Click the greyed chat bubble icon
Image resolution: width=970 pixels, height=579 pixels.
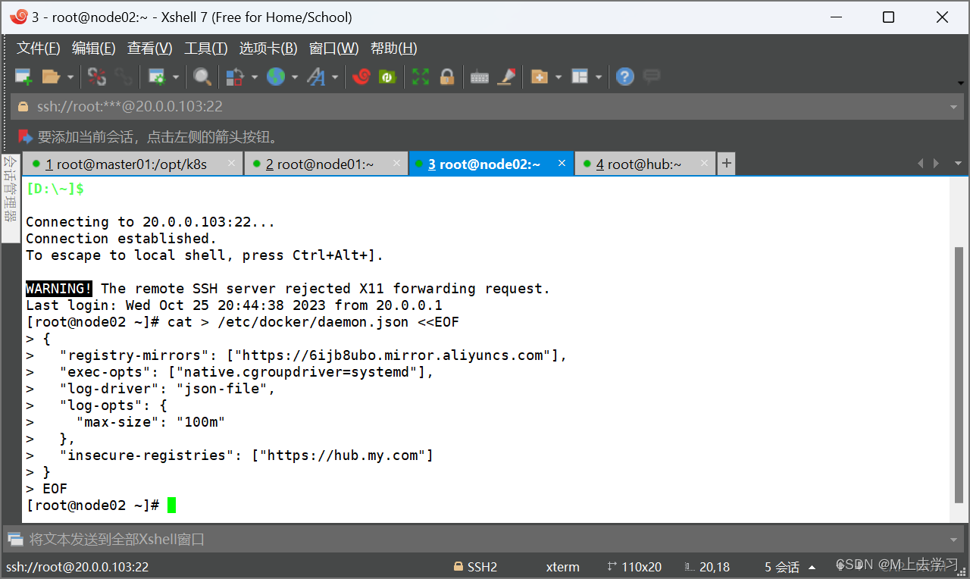click(652, 77)
